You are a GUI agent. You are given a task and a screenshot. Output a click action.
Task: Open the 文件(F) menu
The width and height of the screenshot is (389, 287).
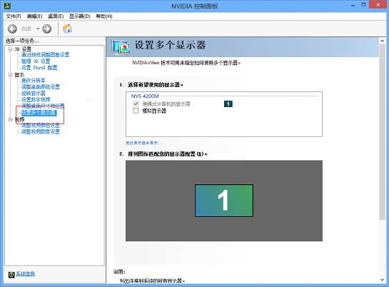(14, 16)
